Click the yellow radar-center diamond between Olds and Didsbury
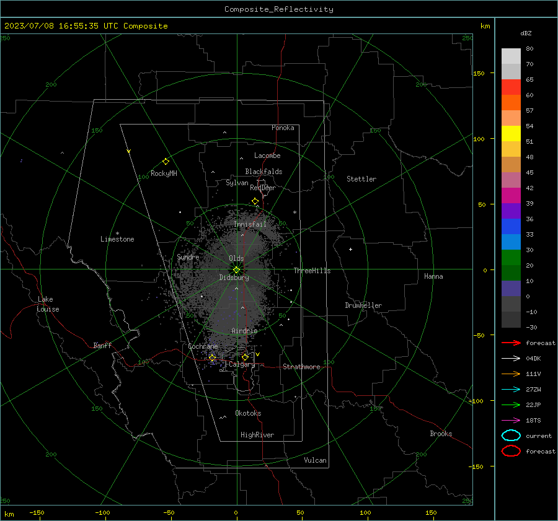The width and height of the screenshot is (558, 521). [x=236, y=270]
